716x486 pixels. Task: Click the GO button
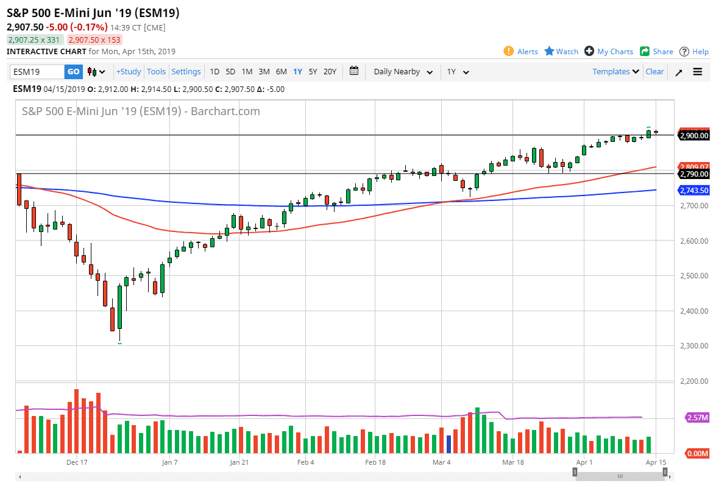click(x=73, y=71)
